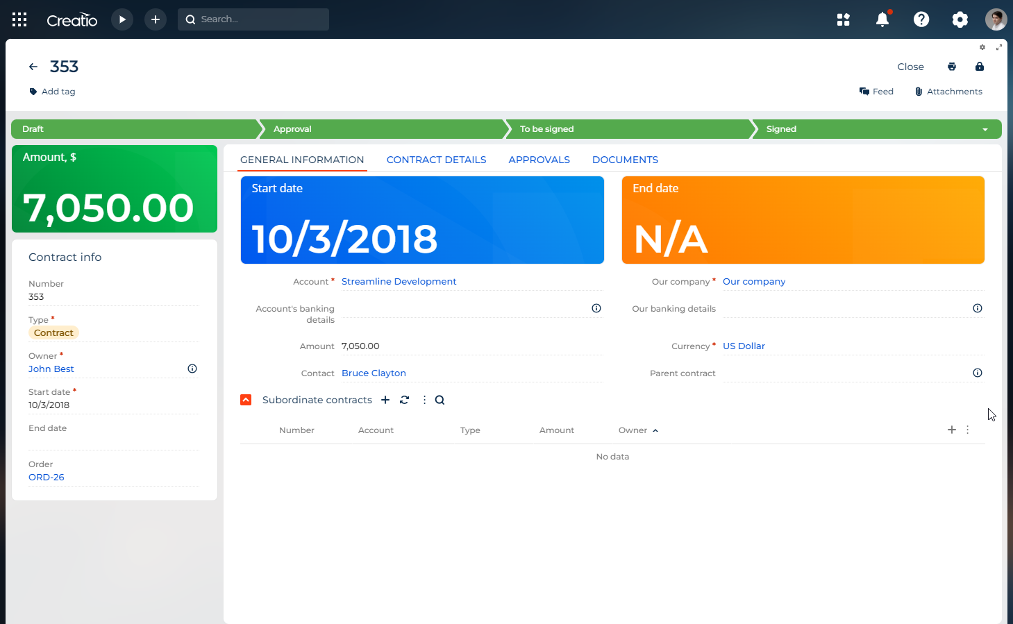
Task: Add a column with table plus icon
Action: (952, 430)
